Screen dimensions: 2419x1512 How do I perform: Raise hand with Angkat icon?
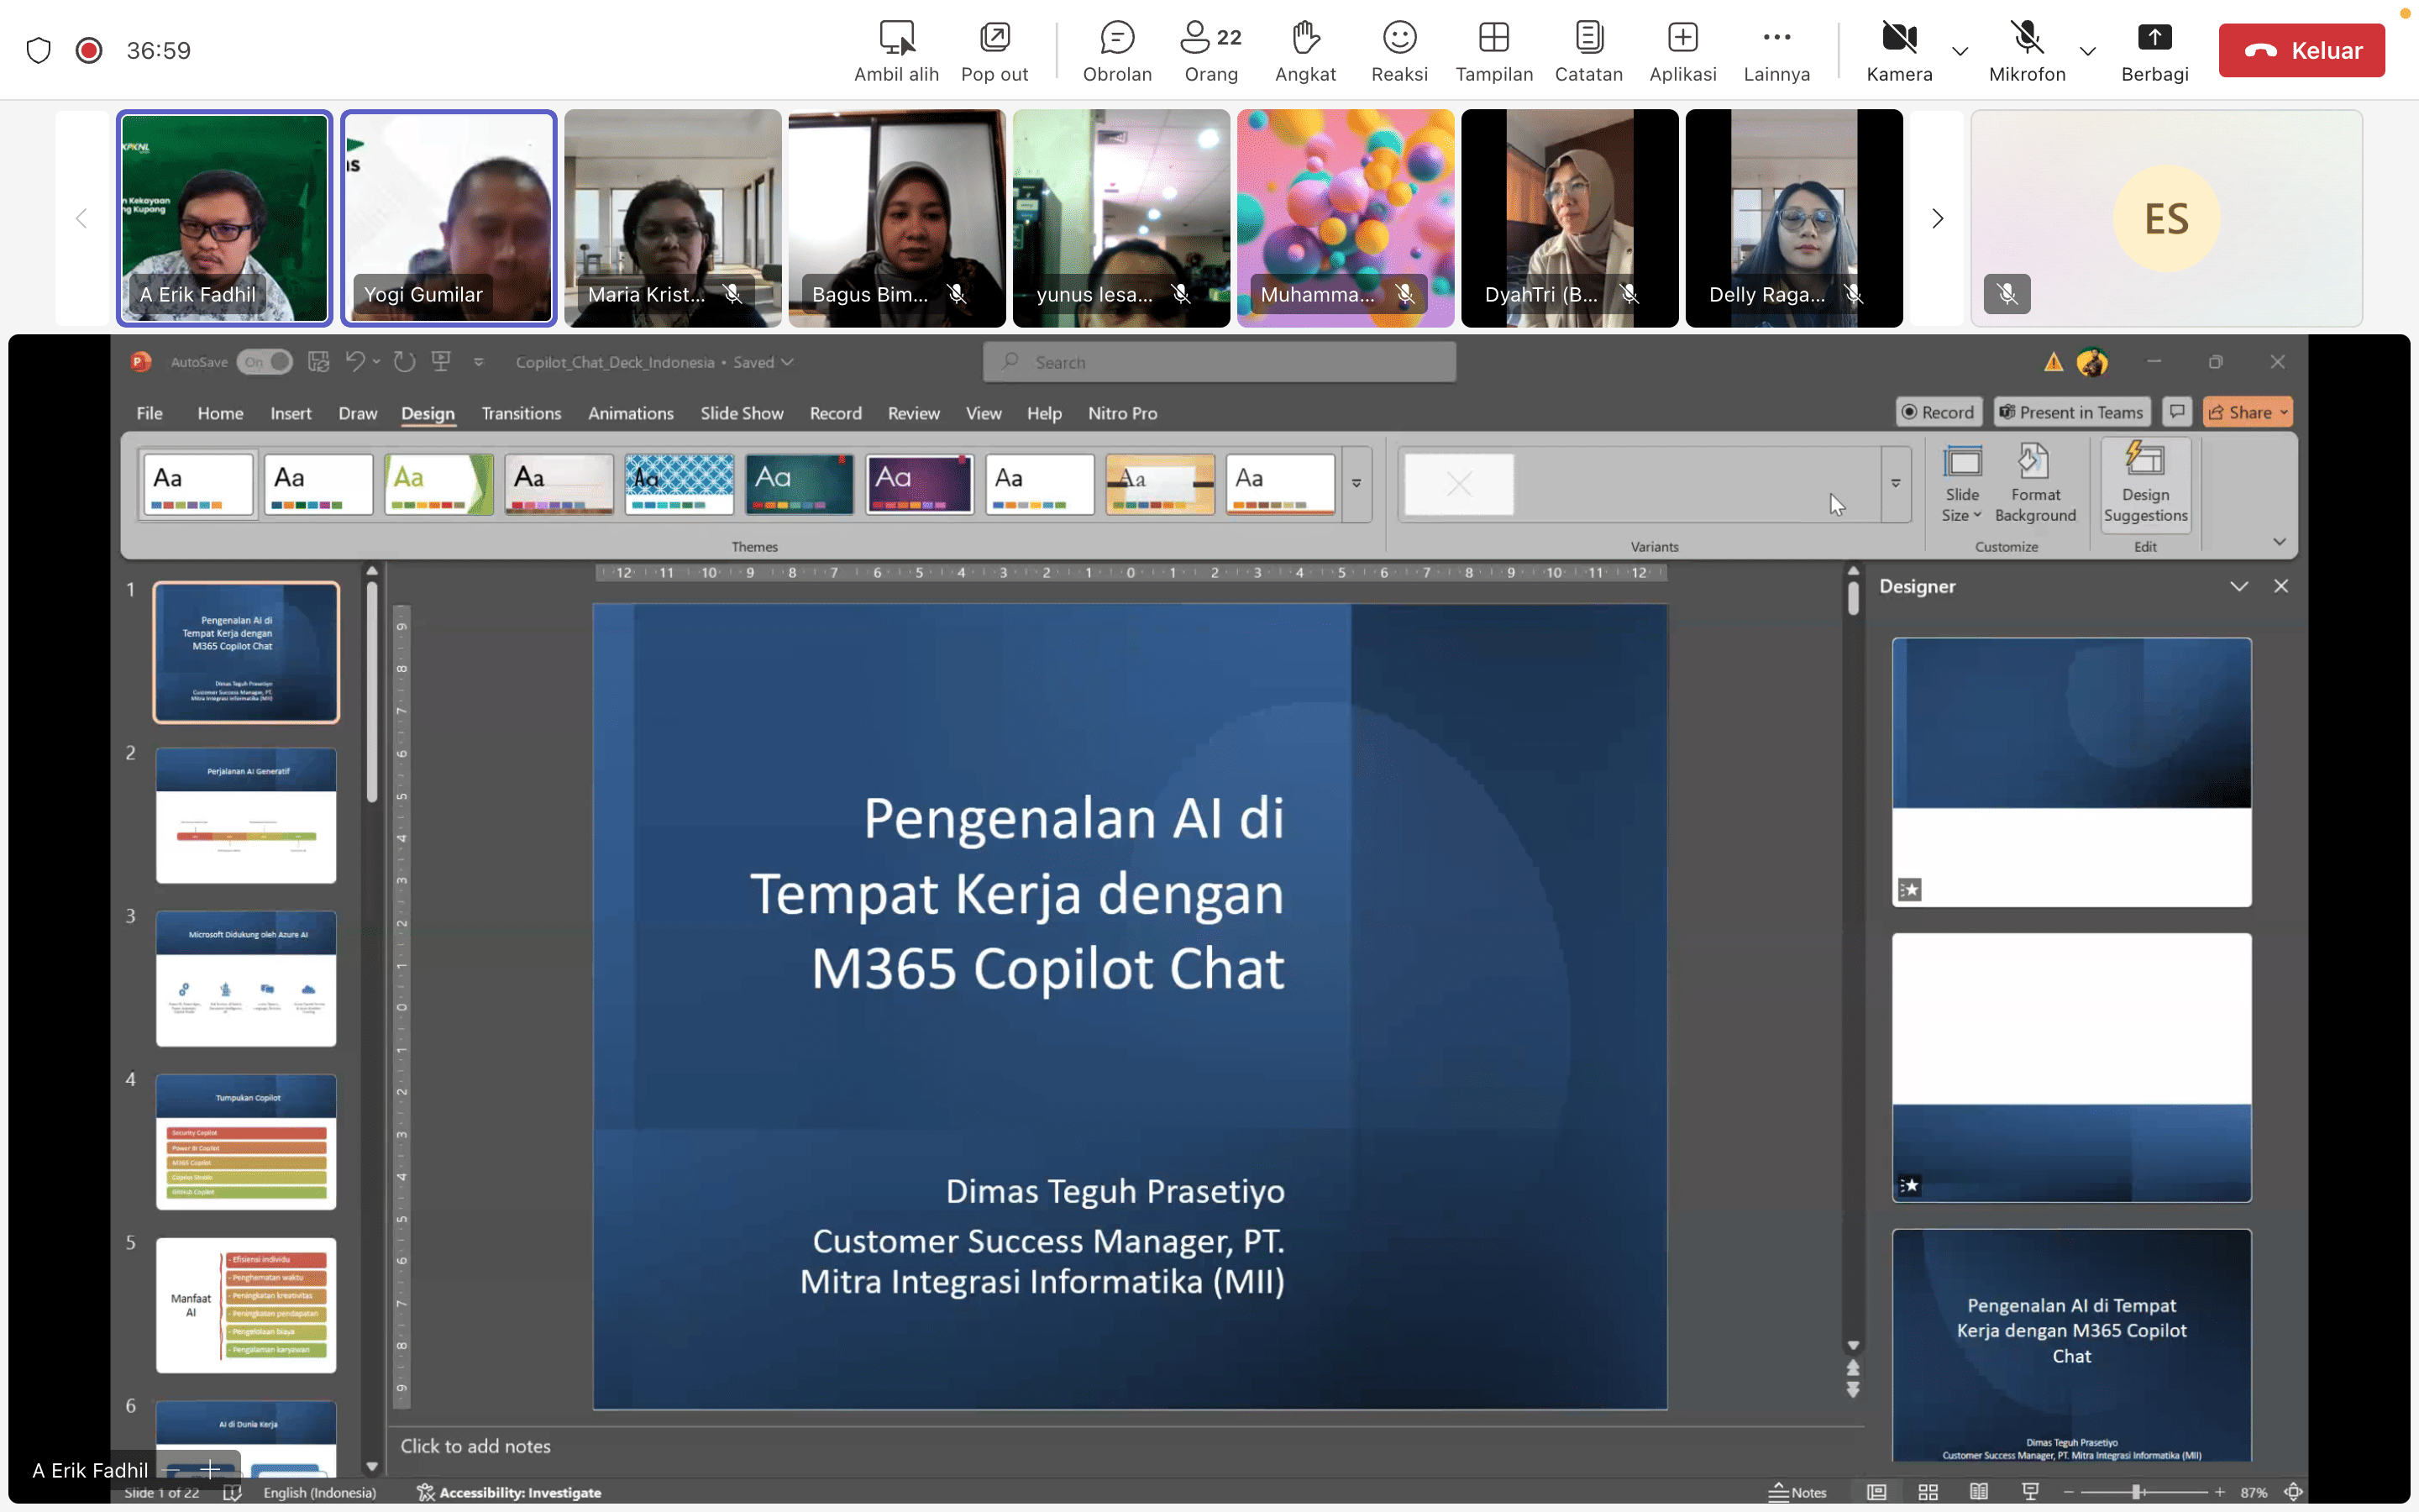coord(1304,50)
